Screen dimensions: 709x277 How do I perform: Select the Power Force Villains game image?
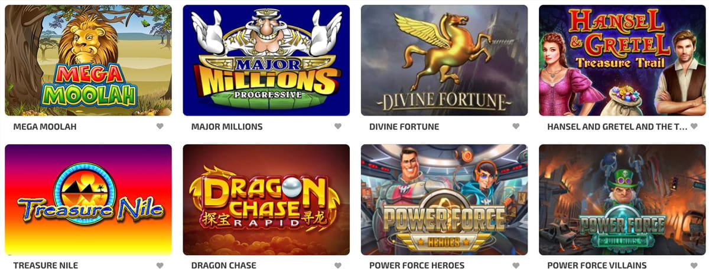click(x=623, y=199)
